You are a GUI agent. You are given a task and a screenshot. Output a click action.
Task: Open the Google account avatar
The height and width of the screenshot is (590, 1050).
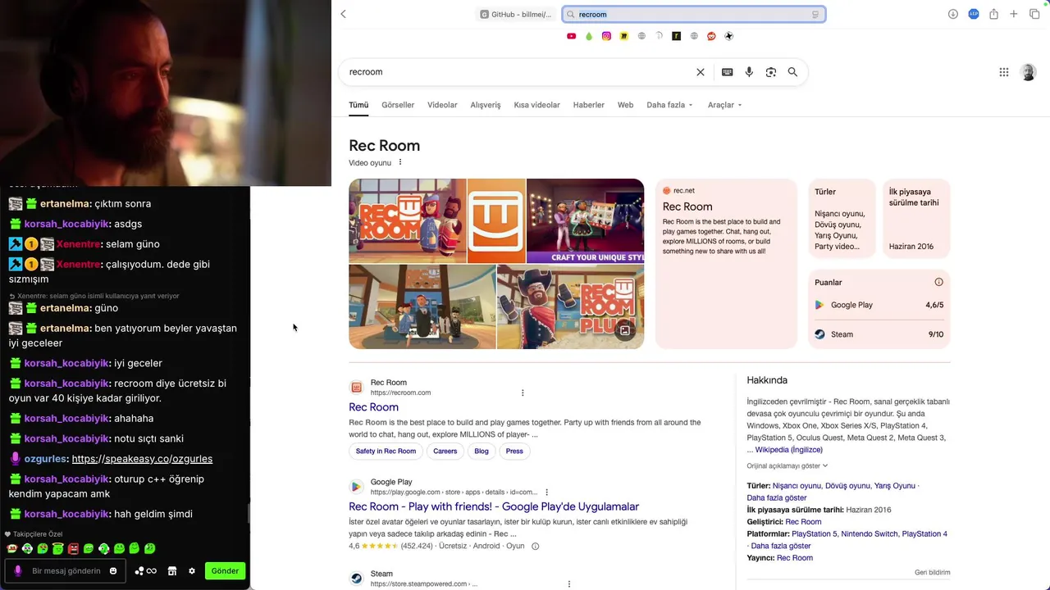point(1028,72)
